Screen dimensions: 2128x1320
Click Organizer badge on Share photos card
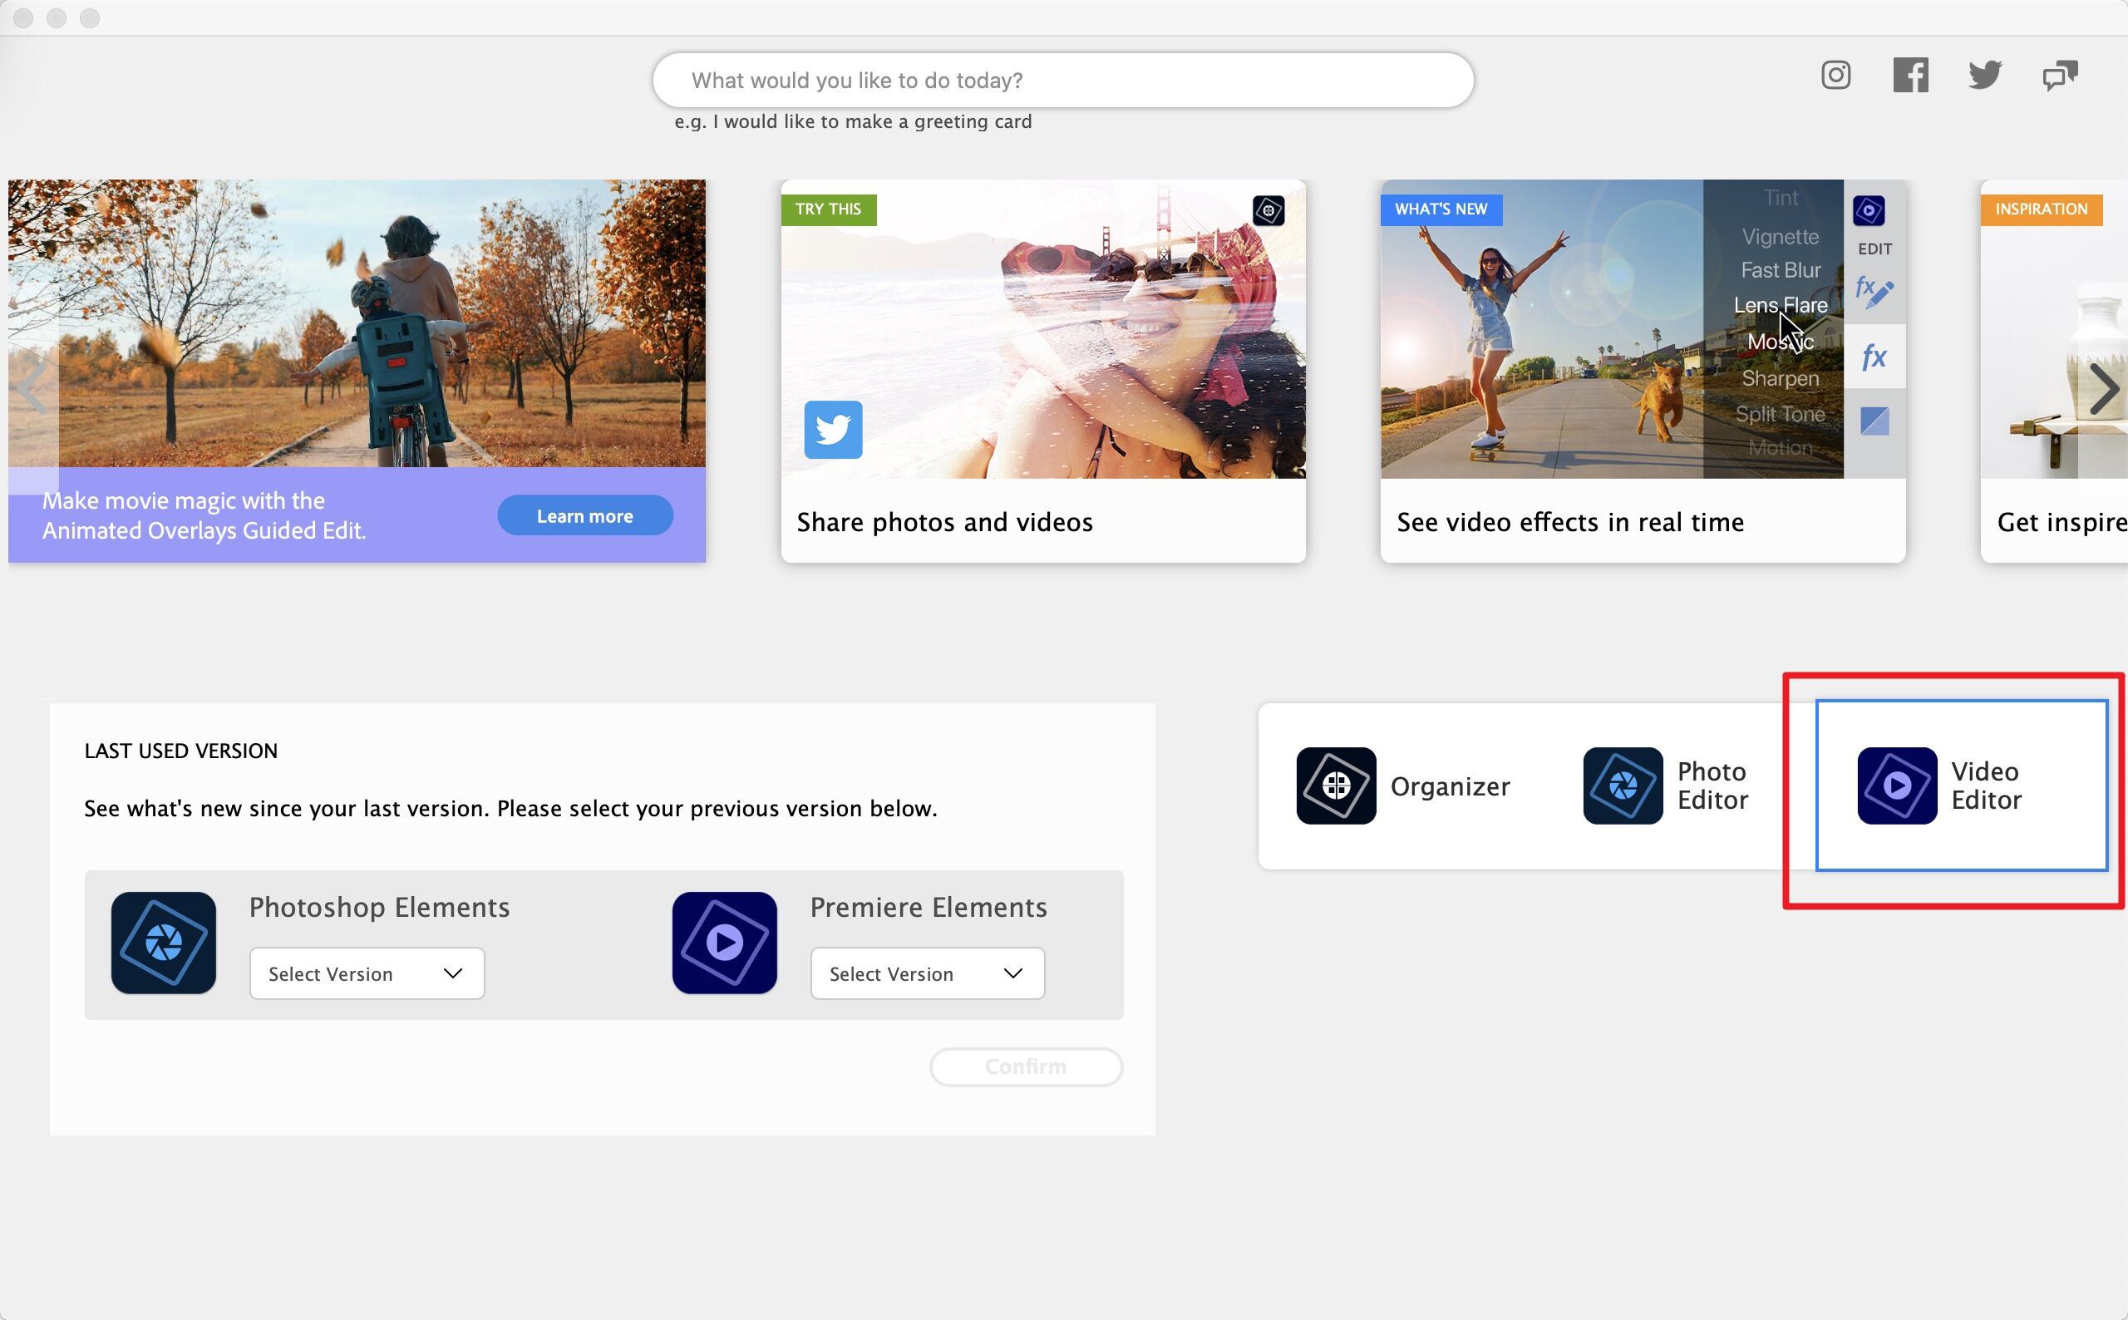point(1268,210)
